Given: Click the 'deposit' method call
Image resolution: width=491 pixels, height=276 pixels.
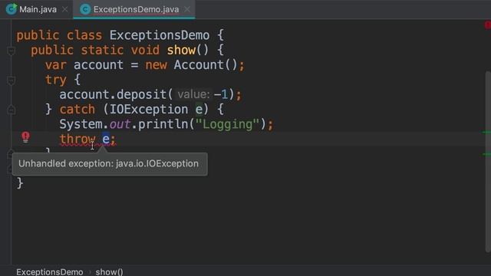Looking at the screenshot, I should pyautogui.click(x=141, y=94).
